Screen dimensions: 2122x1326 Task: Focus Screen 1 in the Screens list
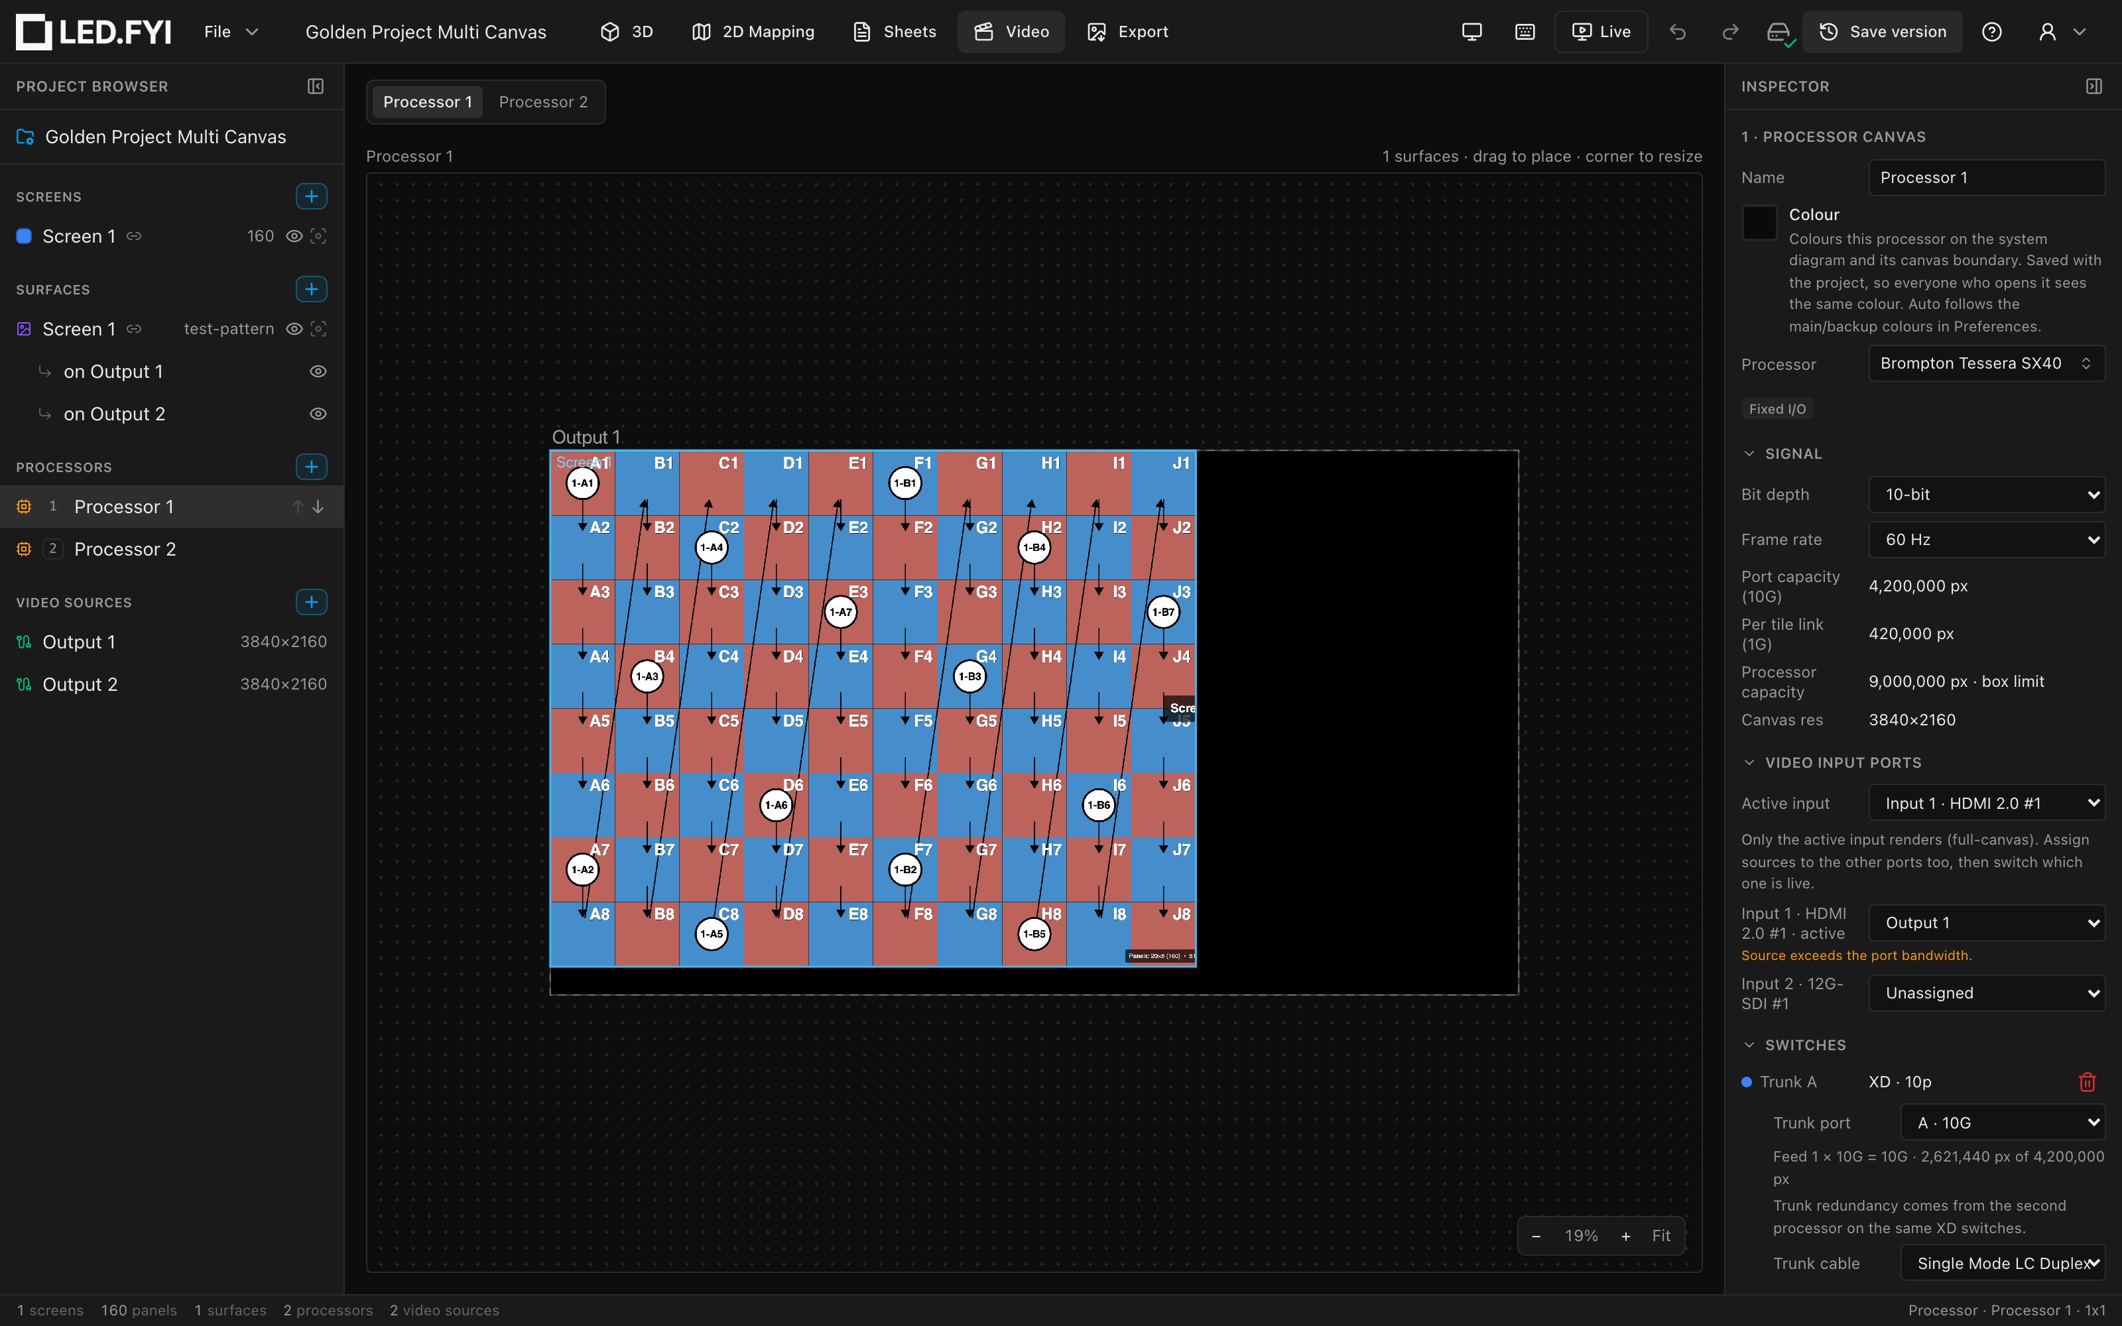(318, 236)
